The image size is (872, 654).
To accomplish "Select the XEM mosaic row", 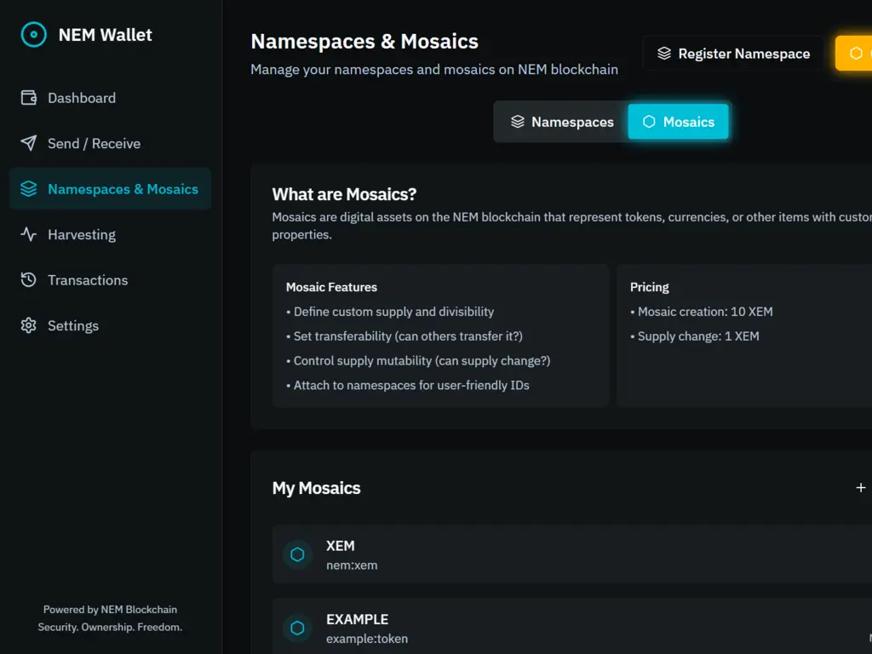I will [x=572, y=554].
